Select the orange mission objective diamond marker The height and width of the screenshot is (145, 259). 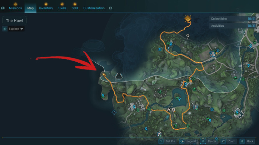pyautogui.click(x=188, y=19)
